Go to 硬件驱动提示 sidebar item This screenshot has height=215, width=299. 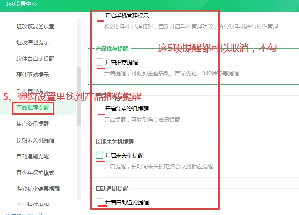33,75
